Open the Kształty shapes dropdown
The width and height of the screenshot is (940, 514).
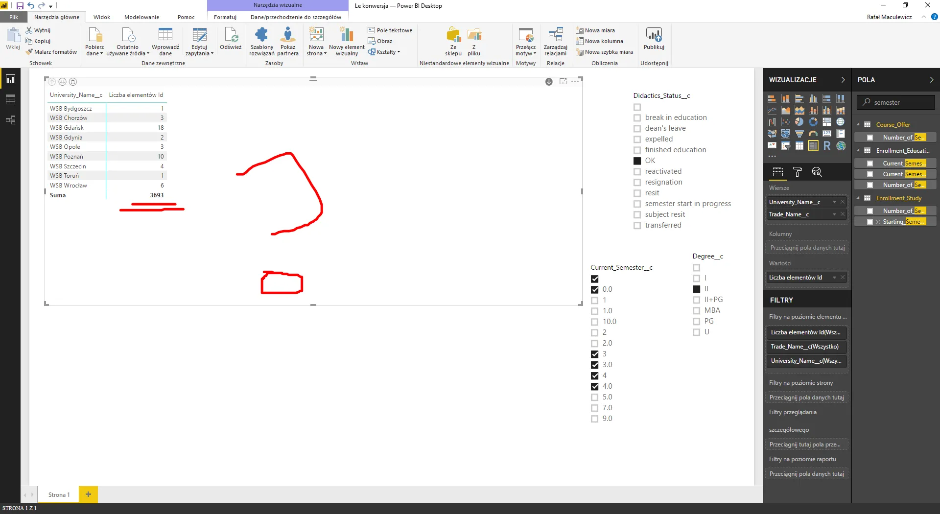385,52
